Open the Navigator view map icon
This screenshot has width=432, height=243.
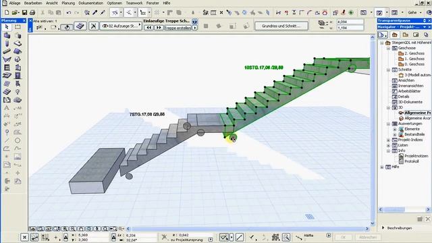405,34
